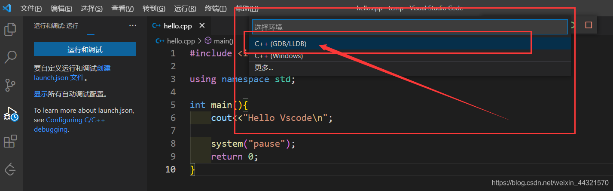Open the 查看(V) menu
Screen dimensions: 613x191
pos(123,9)
